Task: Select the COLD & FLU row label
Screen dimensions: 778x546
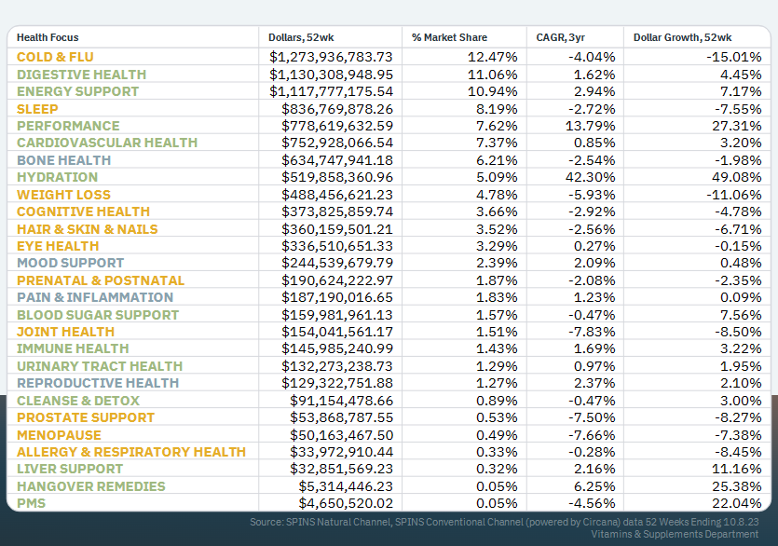Action: coord(55,57)
